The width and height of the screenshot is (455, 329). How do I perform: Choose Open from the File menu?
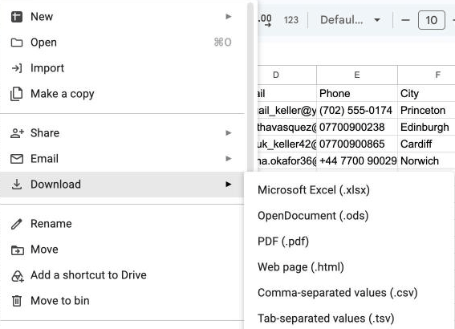coord(122,43)
